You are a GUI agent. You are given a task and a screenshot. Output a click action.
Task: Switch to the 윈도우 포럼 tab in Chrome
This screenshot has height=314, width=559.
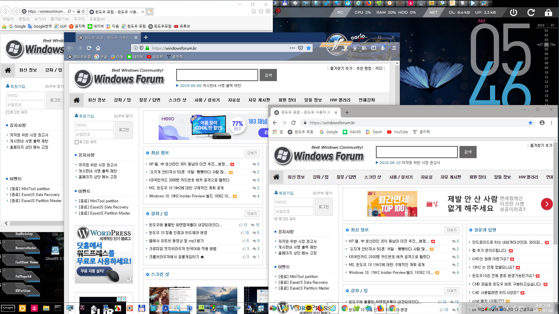305,112
